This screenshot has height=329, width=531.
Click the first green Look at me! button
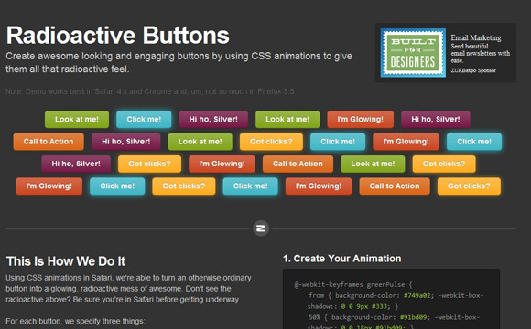click(77, 120)
